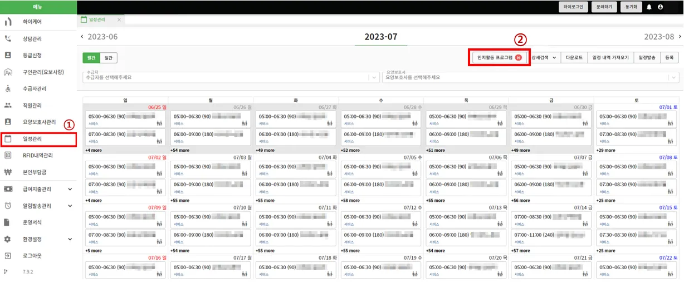Go to previous month arrow 2023-06
The height and width of the screenshot is (283, 684).
coord(82,37)
